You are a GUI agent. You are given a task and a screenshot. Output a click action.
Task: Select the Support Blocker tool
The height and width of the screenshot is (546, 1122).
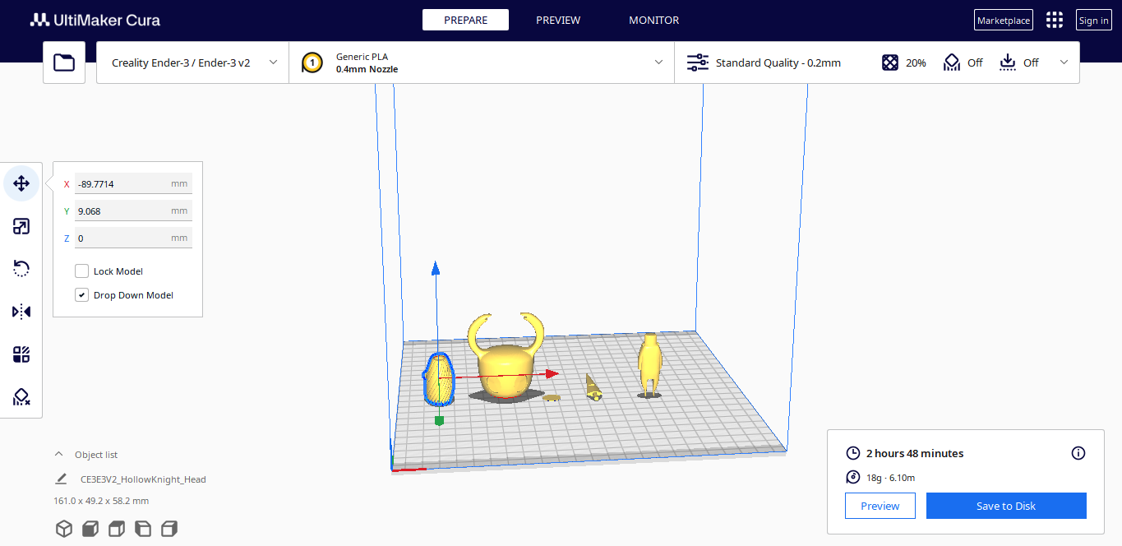pyautogui.click(x=21, y=397)
